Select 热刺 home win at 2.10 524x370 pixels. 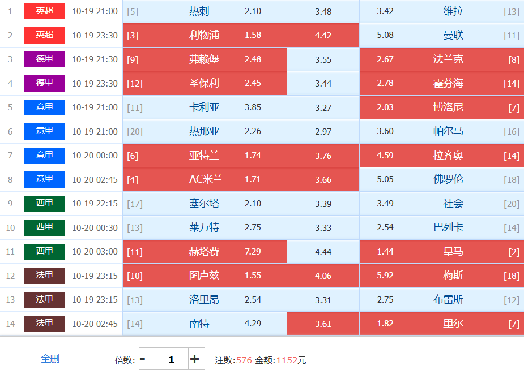[x=205, y=11]
